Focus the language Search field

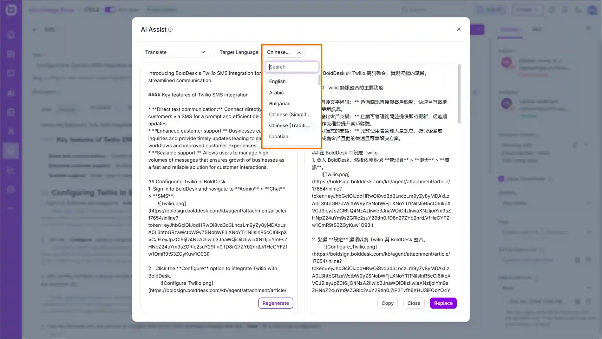point(292,67)
